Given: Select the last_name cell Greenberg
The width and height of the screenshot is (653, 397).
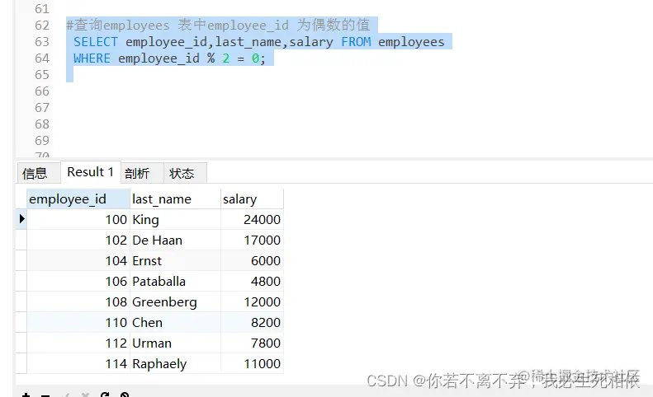Looking at the screenshot, I should (x=175, y=301).
